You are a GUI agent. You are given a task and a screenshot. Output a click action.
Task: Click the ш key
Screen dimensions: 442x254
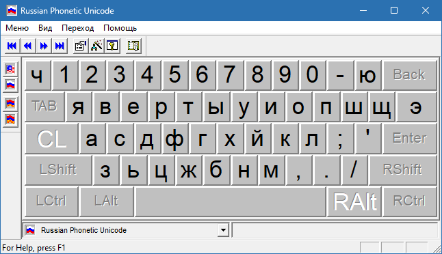(354, 107)
